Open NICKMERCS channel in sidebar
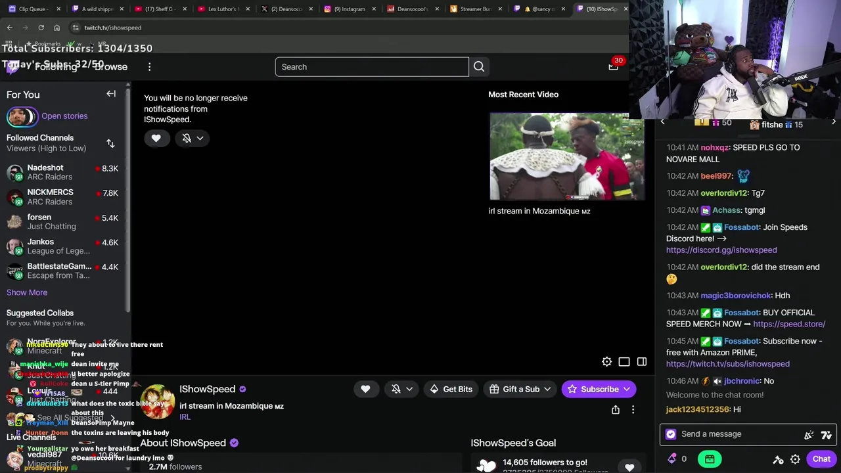 pos(64,197)
